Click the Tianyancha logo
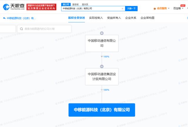This screenshot has width=188, height=127. point(13,6)
